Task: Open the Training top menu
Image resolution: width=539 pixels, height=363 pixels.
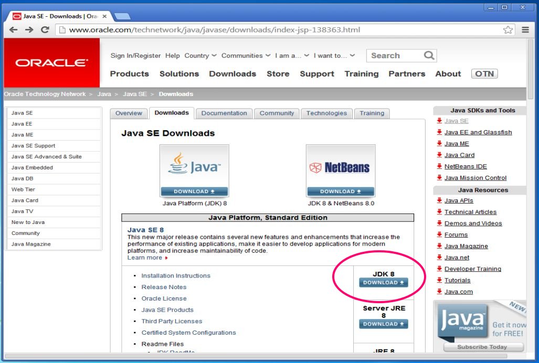Action: [x=361, y=74]
